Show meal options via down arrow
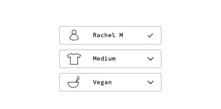 [x=150, y=82]
